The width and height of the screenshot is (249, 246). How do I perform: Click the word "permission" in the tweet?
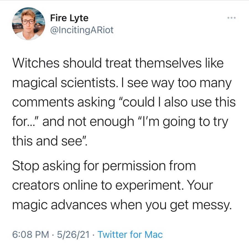(135, 166)
